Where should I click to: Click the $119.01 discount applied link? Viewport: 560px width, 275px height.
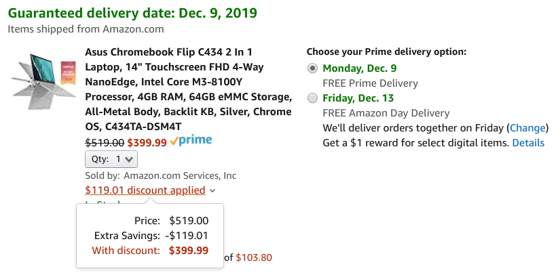tap(145, 190)
